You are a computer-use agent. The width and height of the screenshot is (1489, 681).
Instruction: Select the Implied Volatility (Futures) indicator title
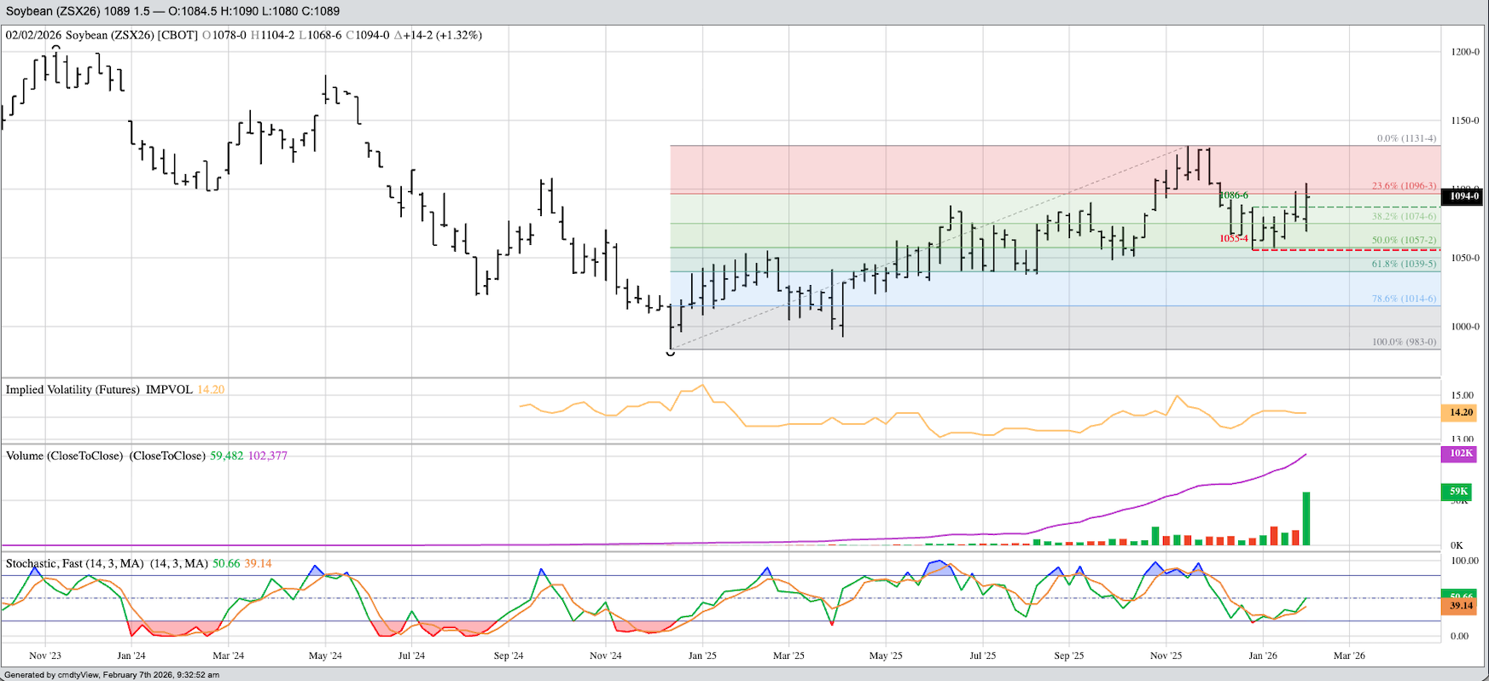pyautogui.click(x=73, y=390)
